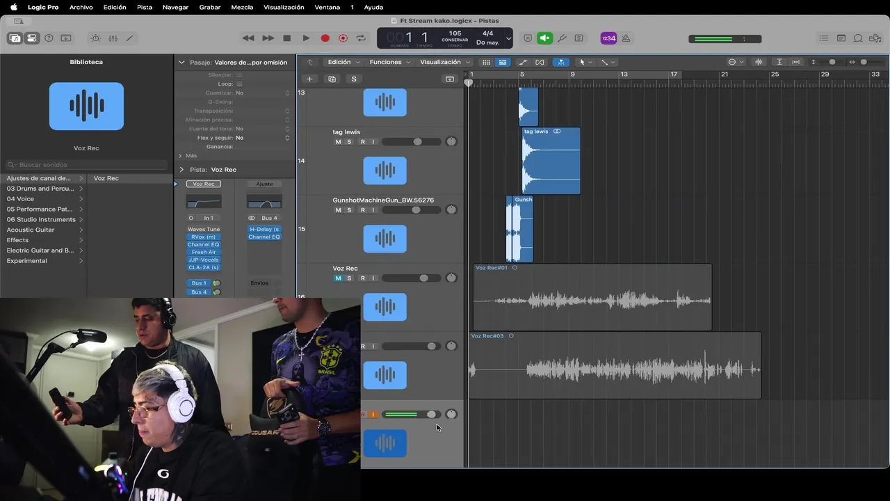The image size is (890, 501).
Task: Click the Buscar sonidos search field
Action: tap(87, 165)
